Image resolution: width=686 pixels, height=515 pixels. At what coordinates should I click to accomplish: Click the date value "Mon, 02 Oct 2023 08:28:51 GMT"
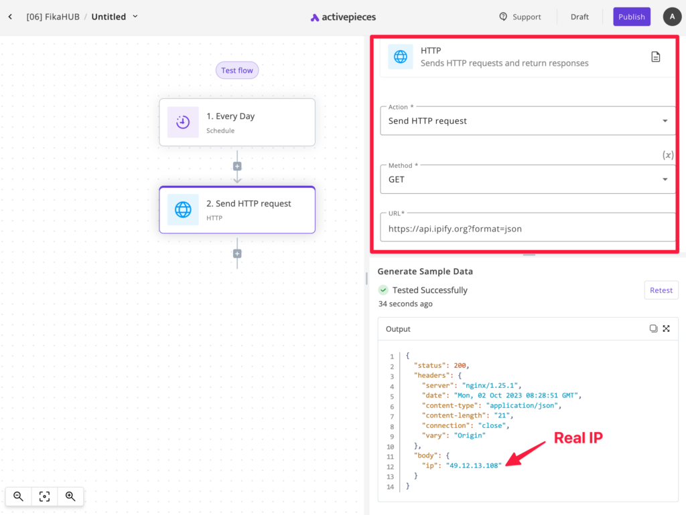[x=517, y=396]
